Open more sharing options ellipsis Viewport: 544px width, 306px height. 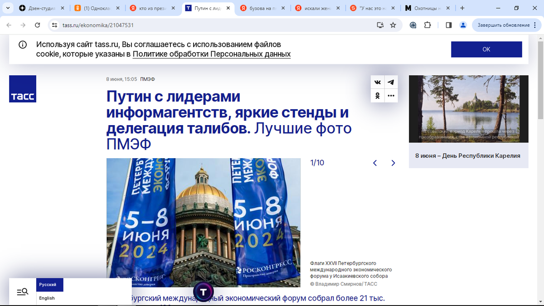click(391, 96)
